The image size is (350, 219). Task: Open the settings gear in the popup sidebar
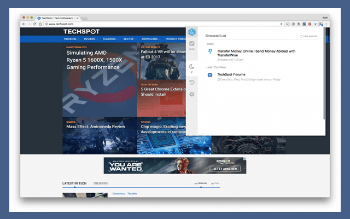coord(192,94)
